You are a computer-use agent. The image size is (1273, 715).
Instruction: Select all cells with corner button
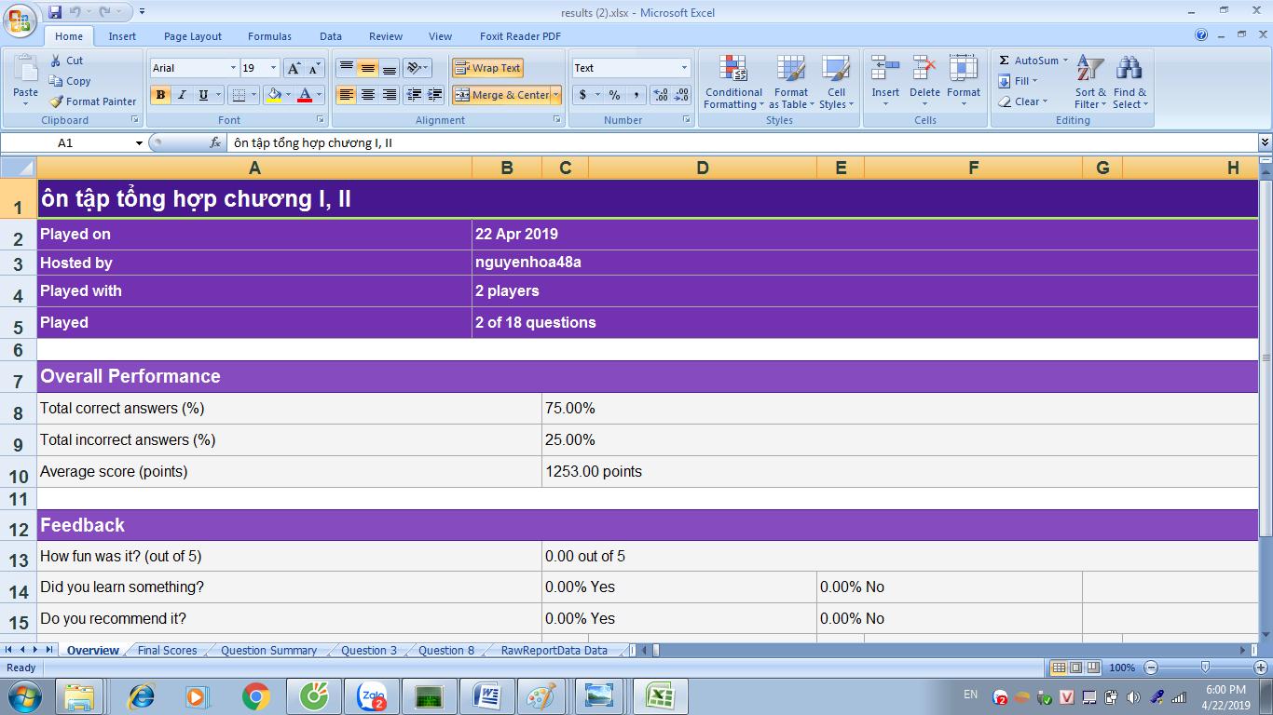tap(18, 168)
